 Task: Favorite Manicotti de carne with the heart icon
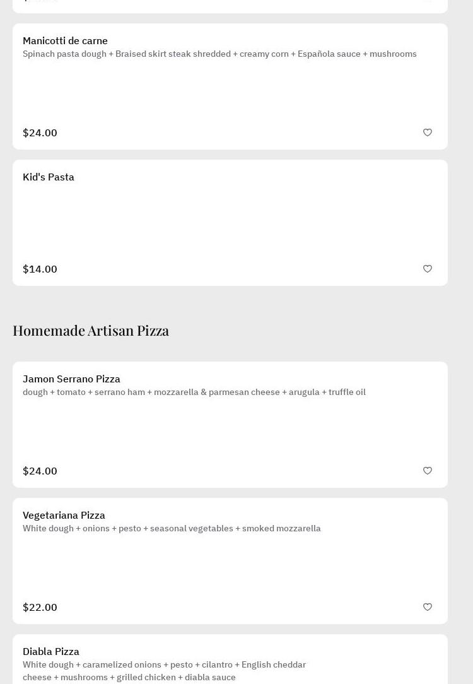click(428, 133)
